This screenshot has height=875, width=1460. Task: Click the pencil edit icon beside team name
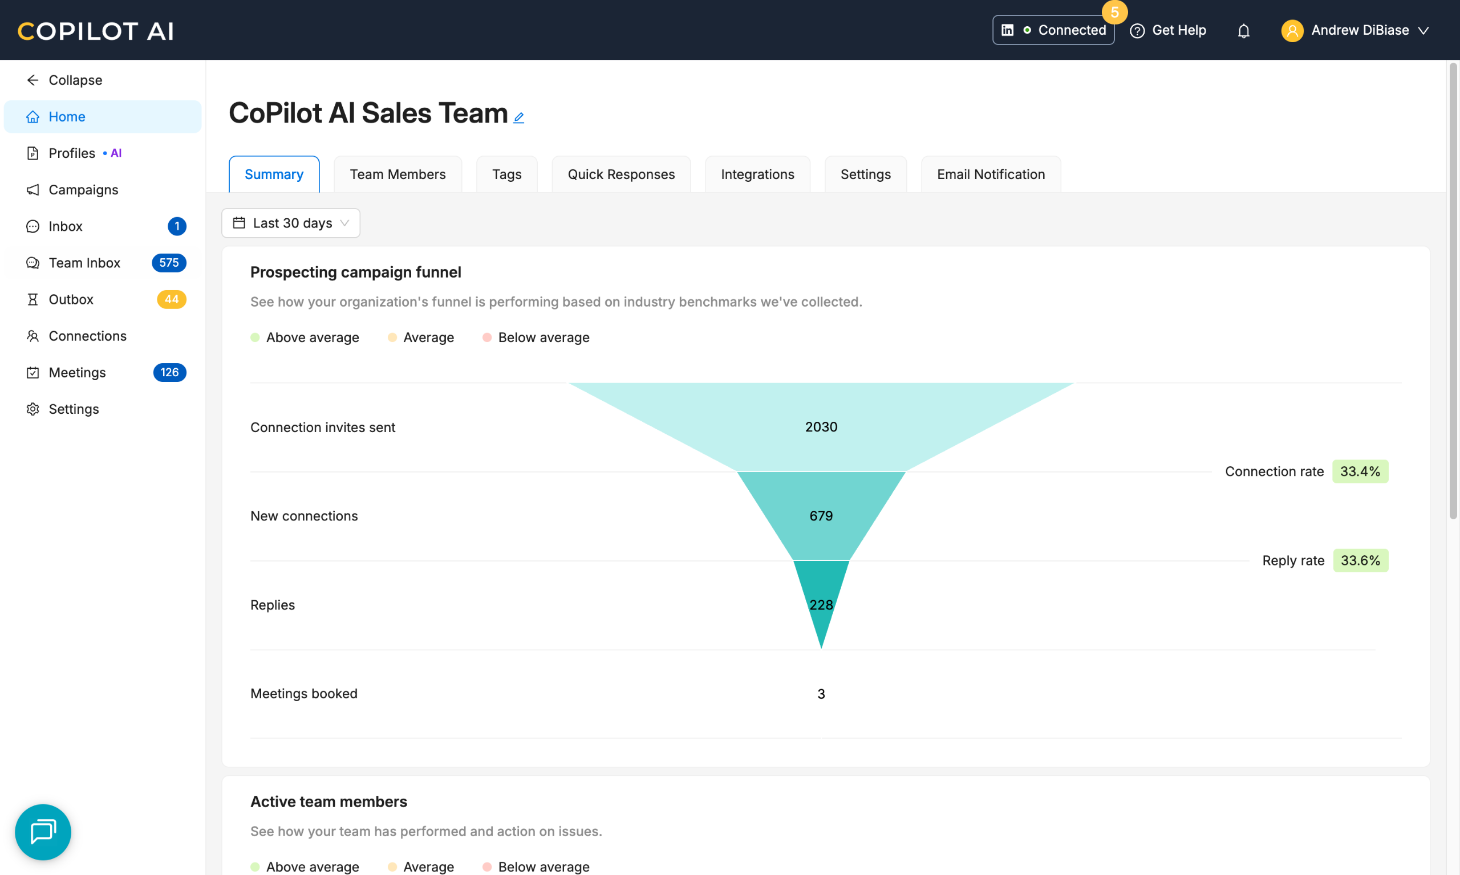(518, 117)
